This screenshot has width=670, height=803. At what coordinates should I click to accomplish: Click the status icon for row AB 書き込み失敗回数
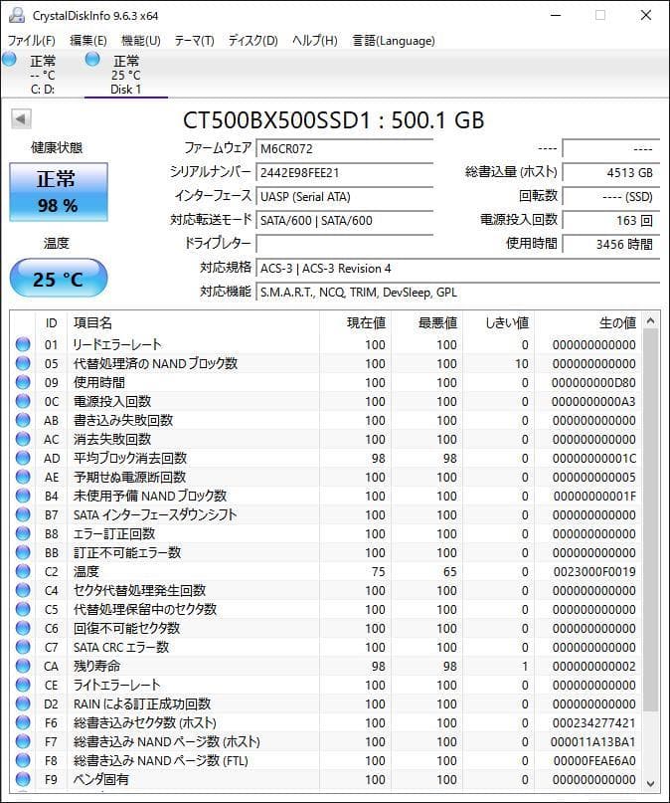pos(23,420)
